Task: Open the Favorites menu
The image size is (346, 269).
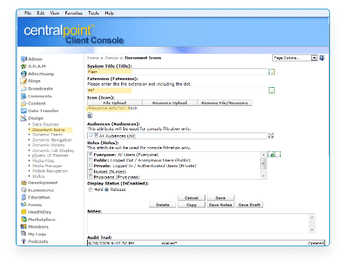Action: (74, 13)
